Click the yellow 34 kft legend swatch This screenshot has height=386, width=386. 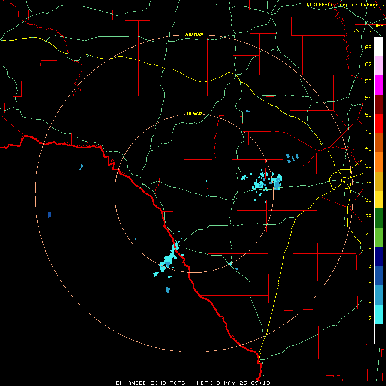pos(379,200)
